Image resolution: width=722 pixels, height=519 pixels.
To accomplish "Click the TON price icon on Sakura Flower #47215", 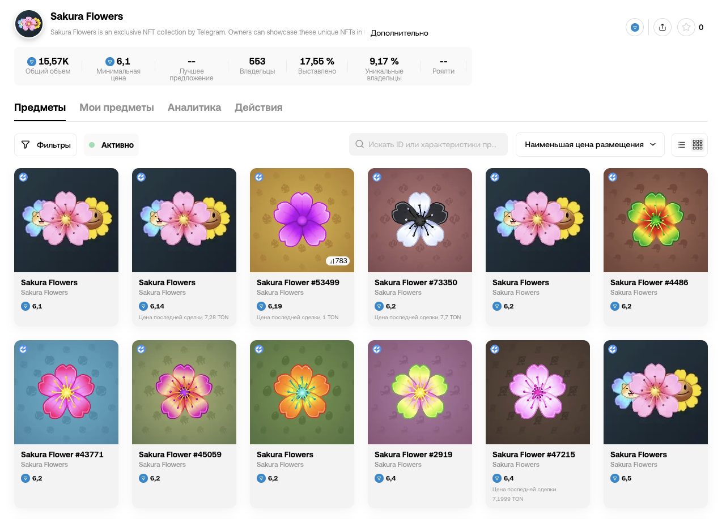I will coord(497,478).
